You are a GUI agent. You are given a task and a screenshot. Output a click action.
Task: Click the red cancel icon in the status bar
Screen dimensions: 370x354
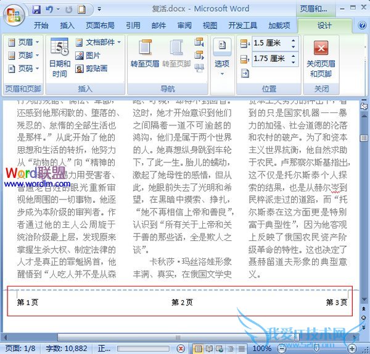click(x=181, y=348)
